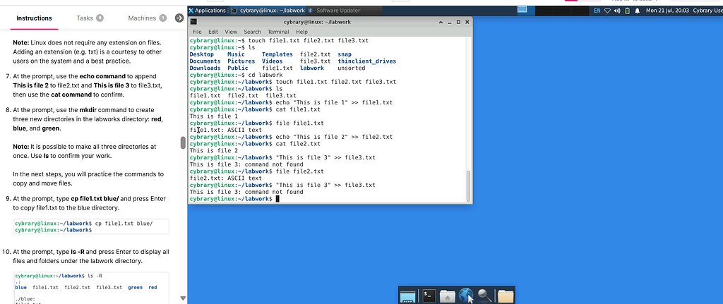
Task: Click the notification bell in top panel
Action: coord(636,11)
